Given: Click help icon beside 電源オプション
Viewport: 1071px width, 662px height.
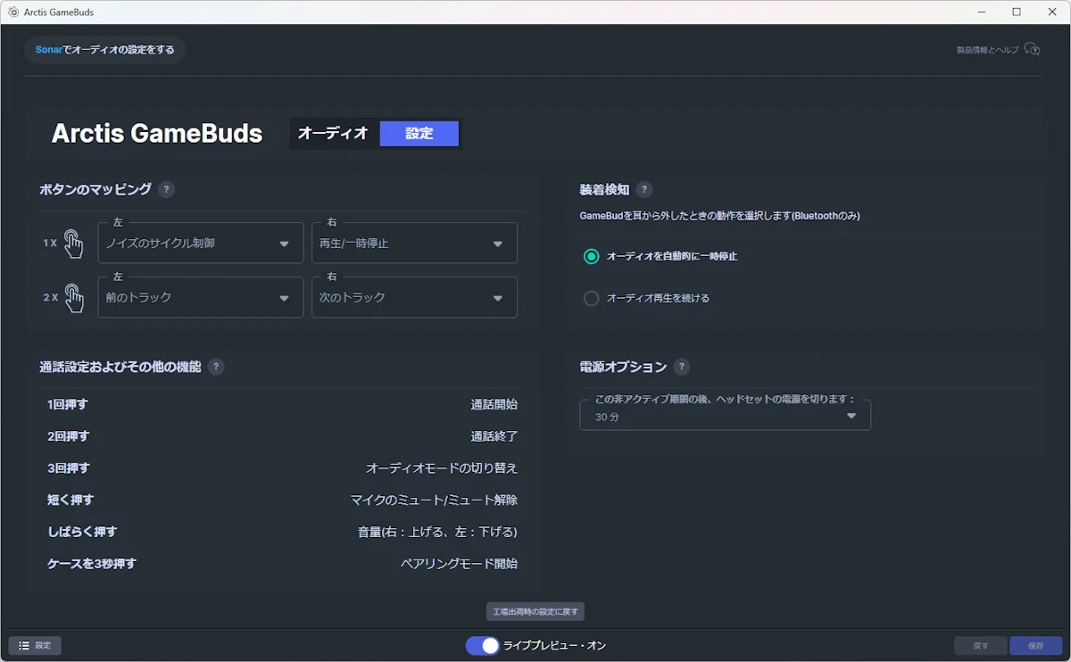Looking at the screenshot, I should 682,367.
